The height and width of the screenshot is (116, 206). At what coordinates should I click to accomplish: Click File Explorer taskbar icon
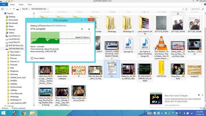point(33,113)
